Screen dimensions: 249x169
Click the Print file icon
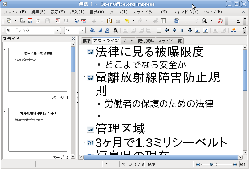pos(66,21)
